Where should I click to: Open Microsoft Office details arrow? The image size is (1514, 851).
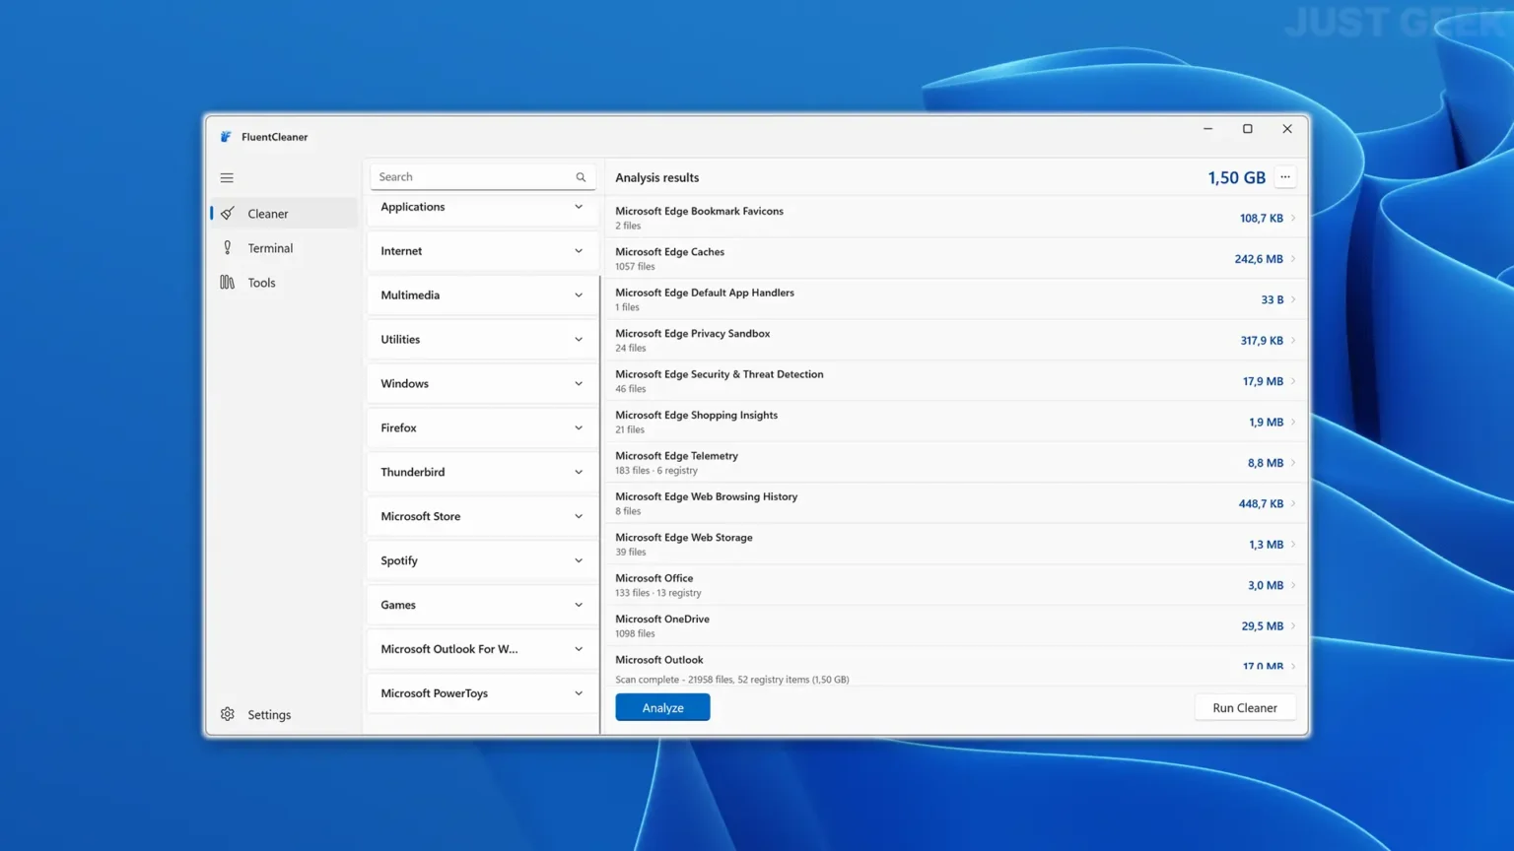[1293, 586]
